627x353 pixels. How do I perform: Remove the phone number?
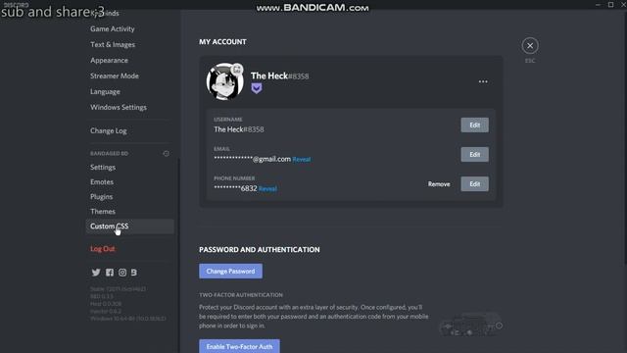[439, 184]
